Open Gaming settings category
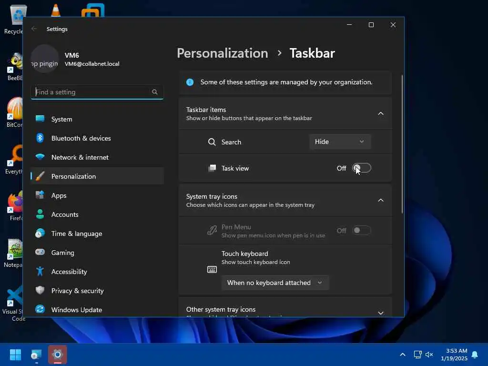 97,253
